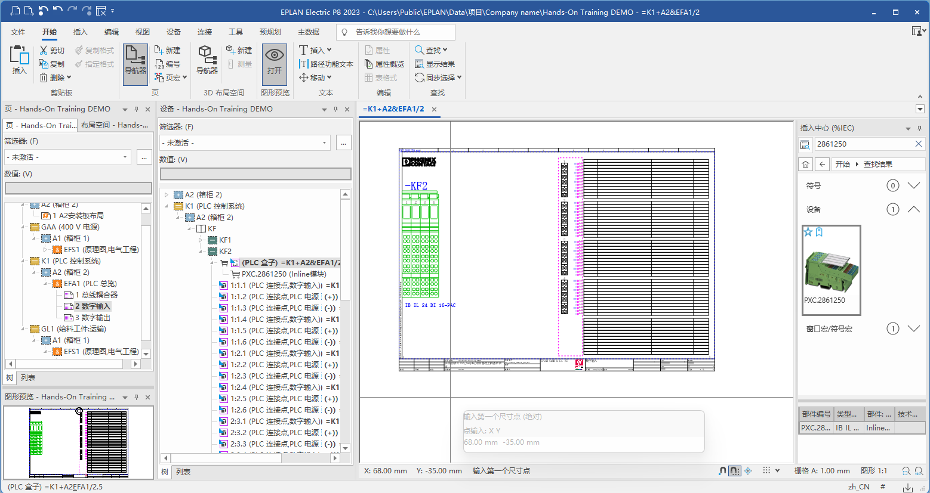Click the 100% zoom magnifier in status bar
Image resolution: width=930 pixels, height=493 pixels.
[919, 472]
